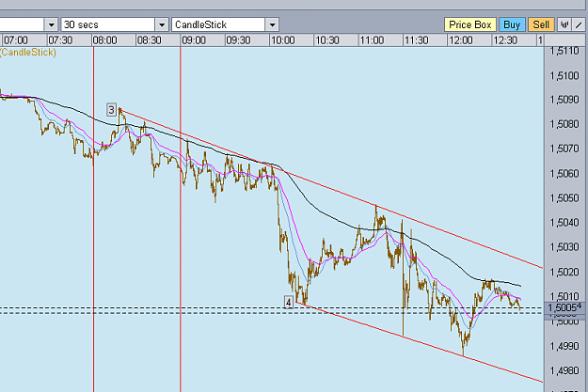The image size is (588, 392).
Task: Click the 08:00 time axis label
Action: click(104, 40)
